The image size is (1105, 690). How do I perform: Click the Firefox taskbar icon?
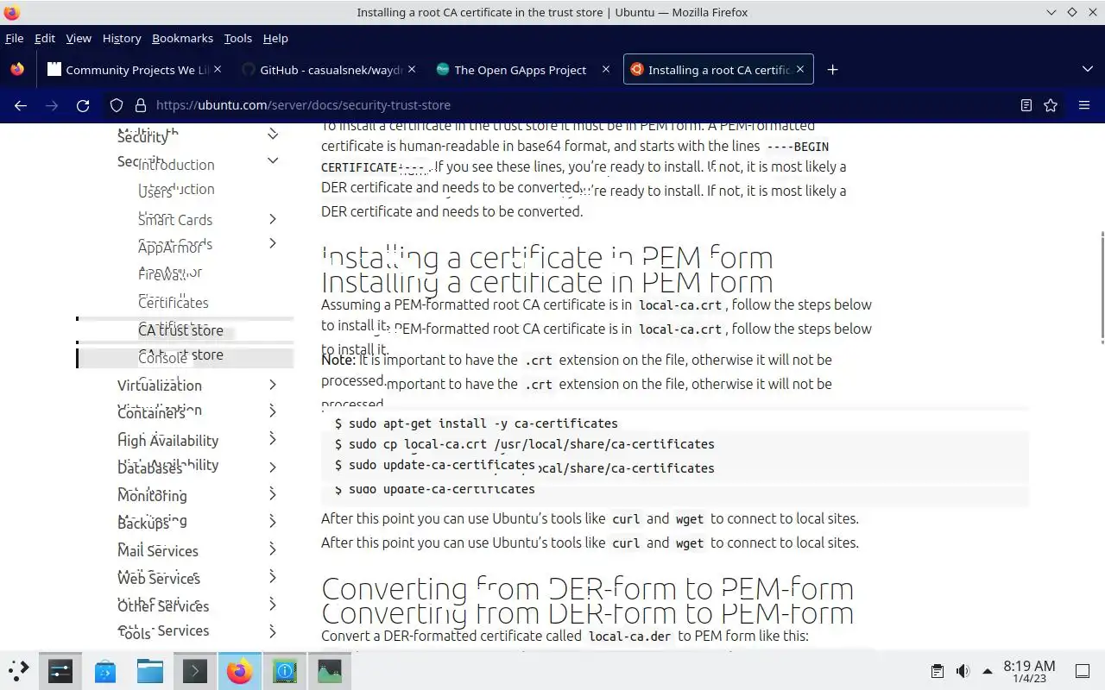coord(240,670)
